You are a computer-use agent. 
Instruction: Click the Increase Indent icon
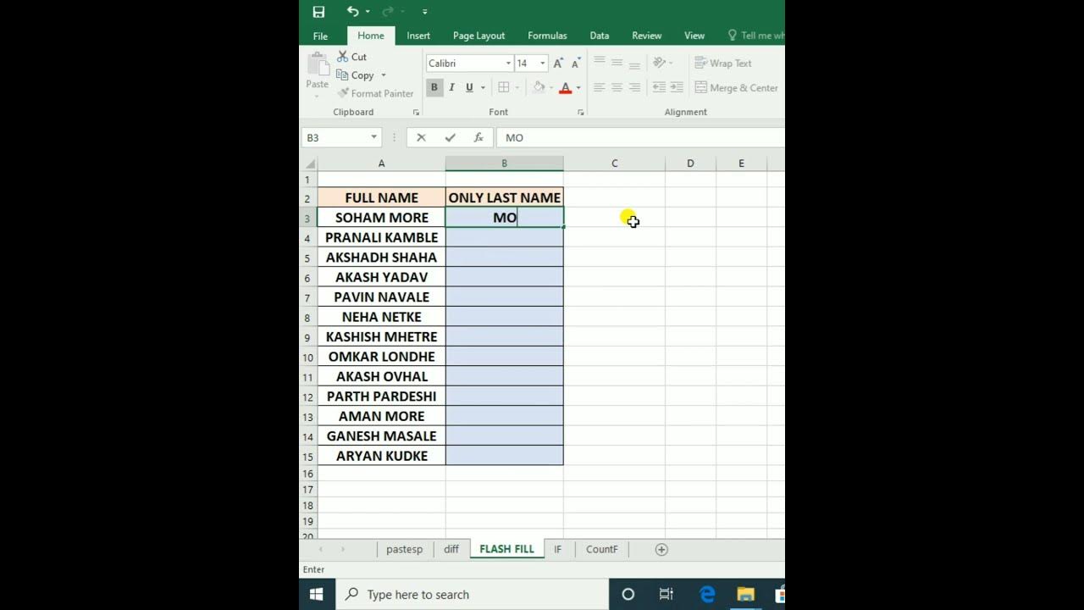click(x=677, y=87)
